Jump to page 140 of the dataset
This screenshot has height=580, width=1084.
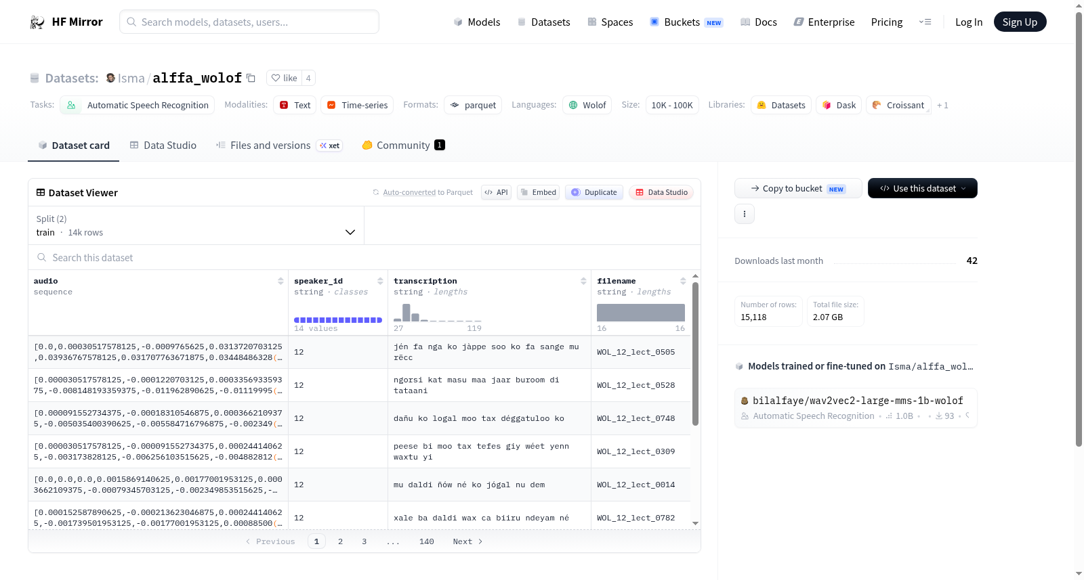tap(427, 541)
